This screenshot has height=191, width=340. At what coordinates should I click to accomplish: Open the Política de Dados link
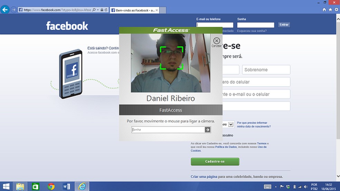[x=226, y=147]
